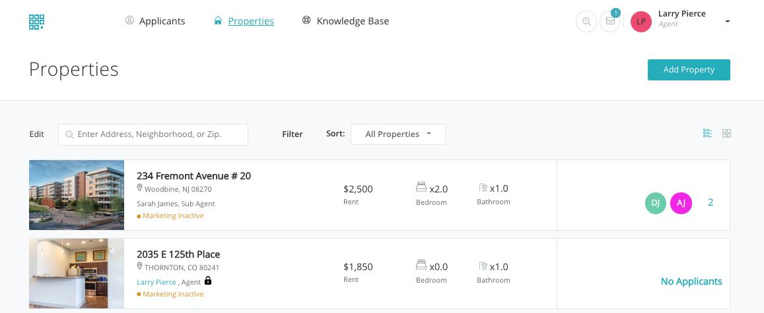Click the AJ applicant avatar
Screen dimensions: 764x313
tap(681, 203)
